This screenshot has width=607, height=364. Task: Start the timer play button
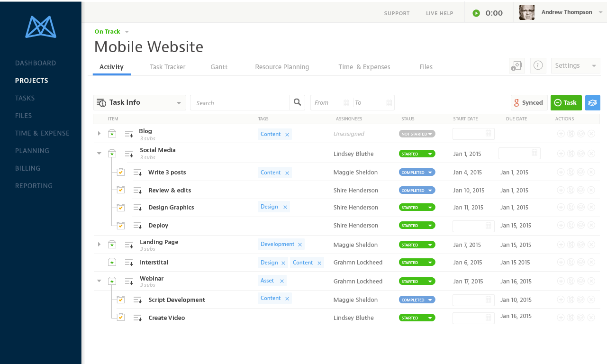[x=476, y=13]
